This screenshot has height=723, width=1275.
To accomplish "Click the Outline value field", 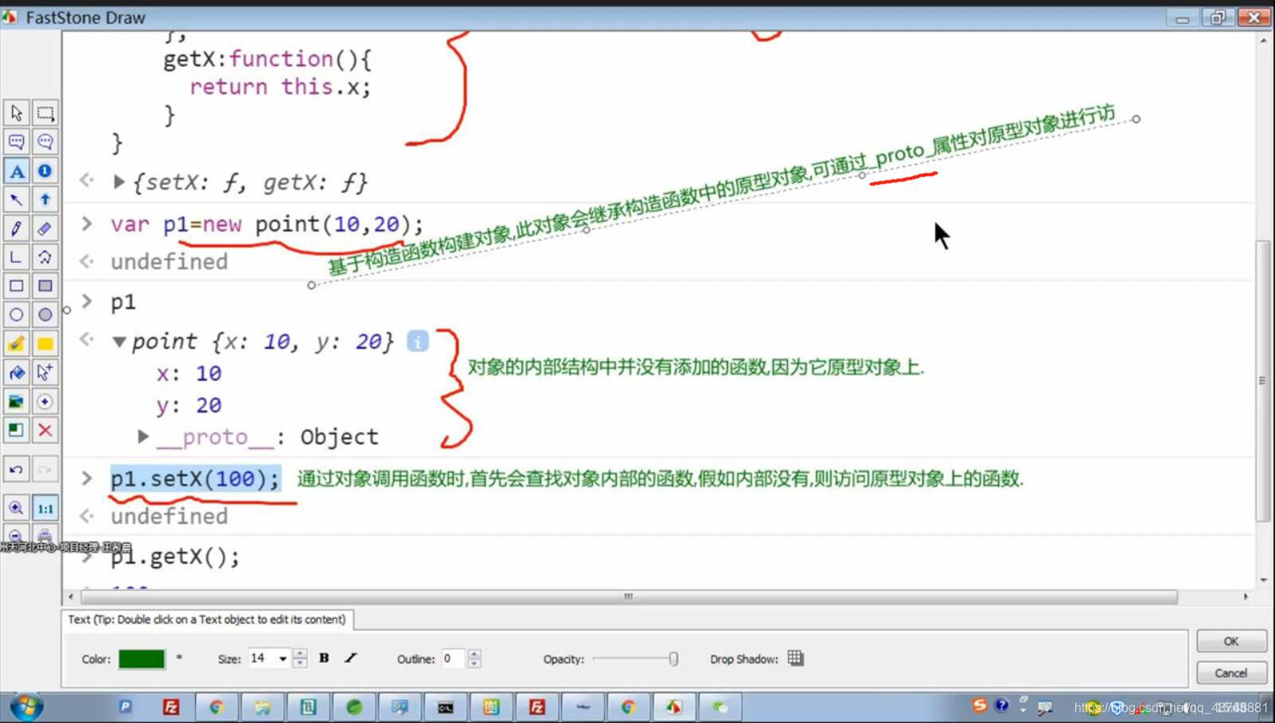I will (x=453, y=659).
